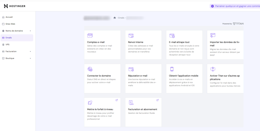Screen dimensions: 260x131
Task: Select VPS in the sidebar
Action: [7, 45]
